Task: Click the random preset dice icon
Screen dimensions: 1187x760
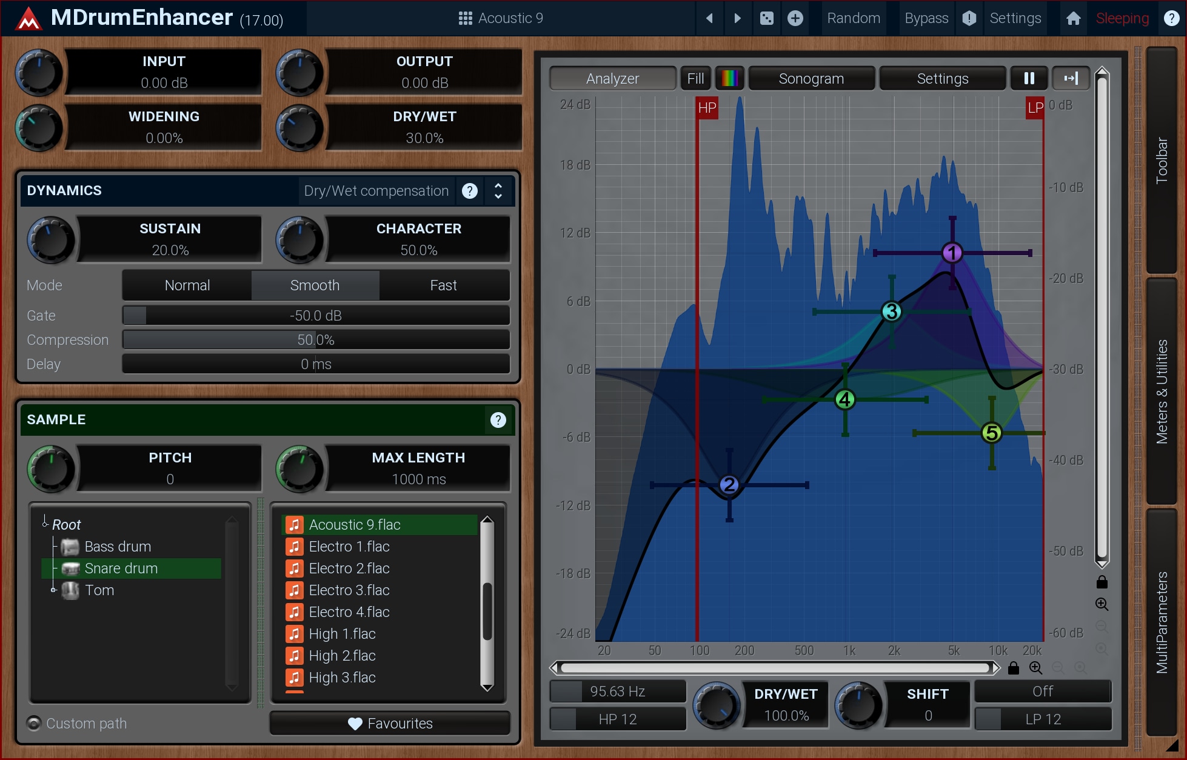Action: pyautogui.click(x=766, y=18)
